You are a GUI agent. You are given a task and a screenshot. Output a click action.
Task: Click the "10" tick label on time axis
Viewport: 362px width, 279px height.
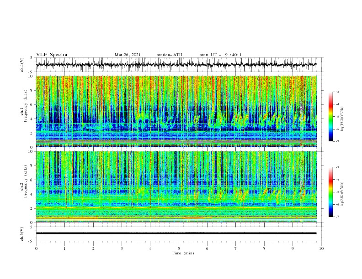[321, 248]
